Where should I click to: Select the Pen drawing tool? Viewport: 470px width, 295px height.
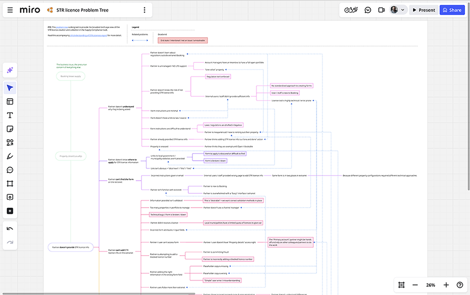[x=10, y=155]
